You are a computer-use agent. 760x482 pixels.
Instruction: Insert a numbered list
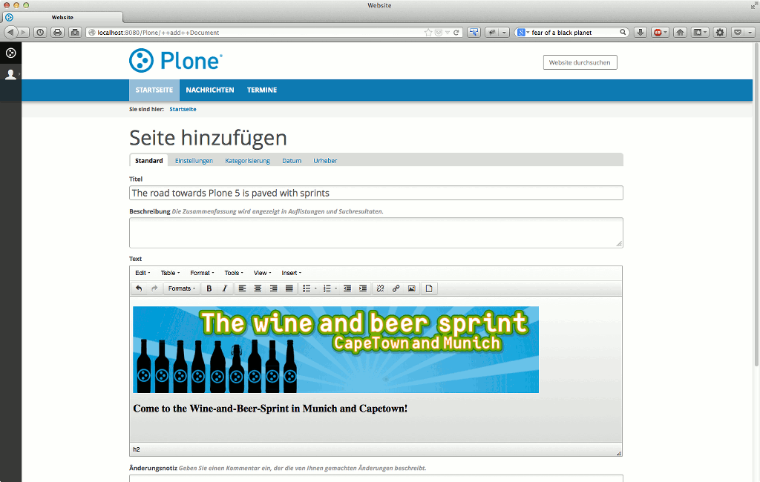coord(327,288)
